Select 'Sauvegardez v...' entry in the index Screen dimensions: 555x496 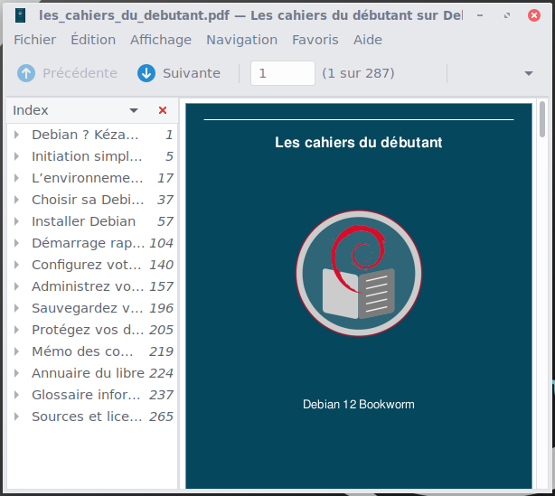point(87,308)
